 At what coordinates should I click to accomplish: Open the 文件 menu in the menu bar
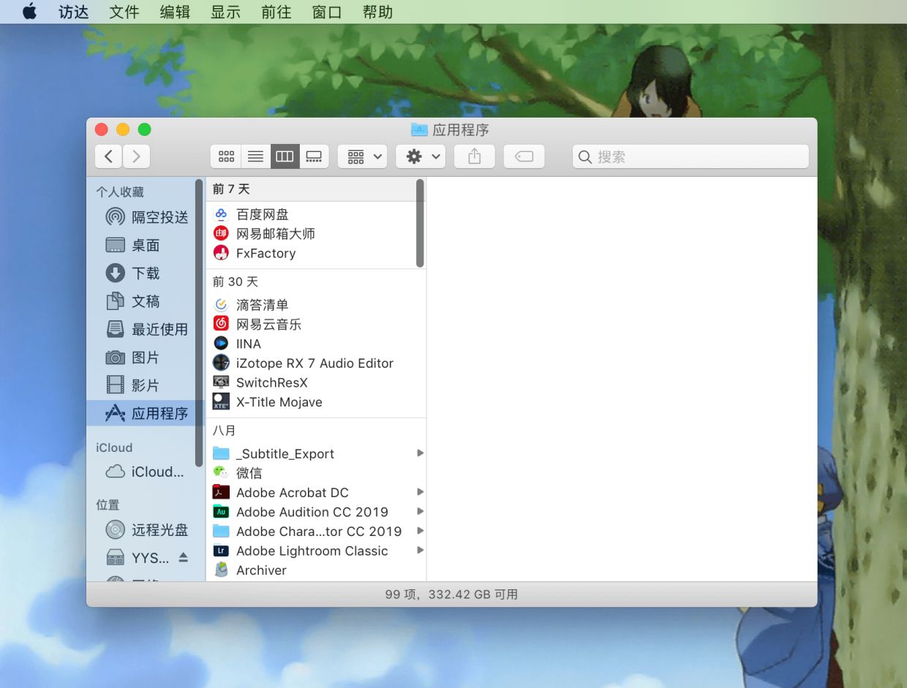point(124,12)
